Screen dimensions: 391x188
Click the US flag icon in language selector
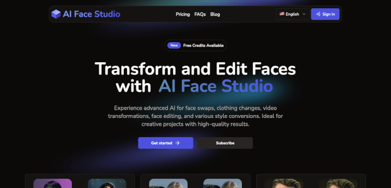click(282, 14)
